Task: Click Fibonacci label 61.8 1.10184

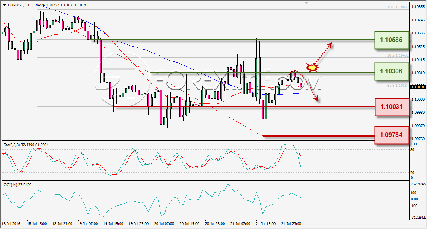Action: [398, 85]
